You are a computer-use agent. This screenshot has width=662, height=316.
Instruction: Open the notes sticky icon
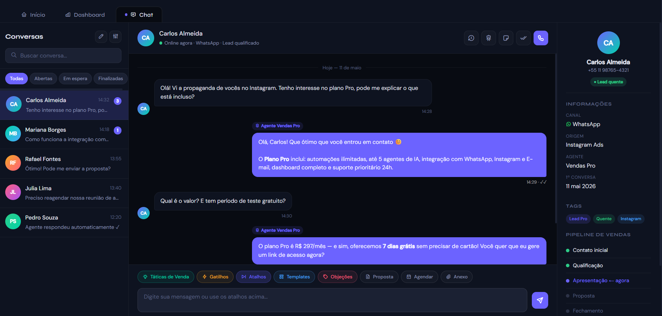(x=506, y=38)
